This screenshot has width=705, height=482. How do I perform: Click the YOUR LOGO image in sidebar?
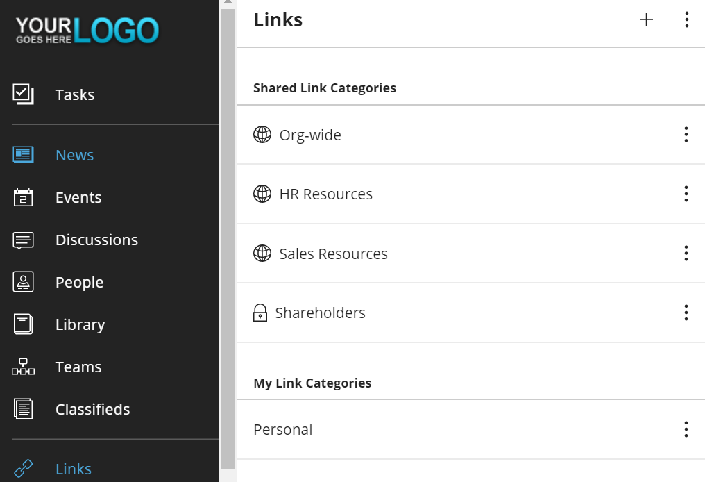87,30
